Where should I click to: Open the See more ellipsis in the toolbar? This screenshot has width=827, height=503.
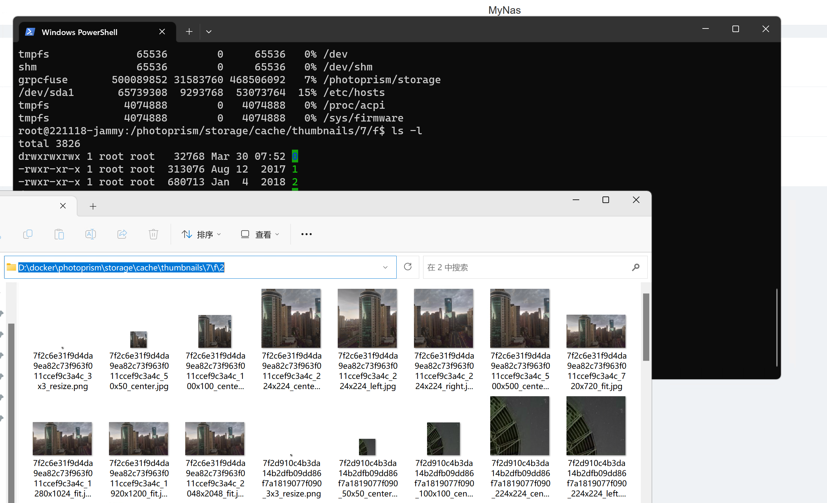(x=306, y=234)
